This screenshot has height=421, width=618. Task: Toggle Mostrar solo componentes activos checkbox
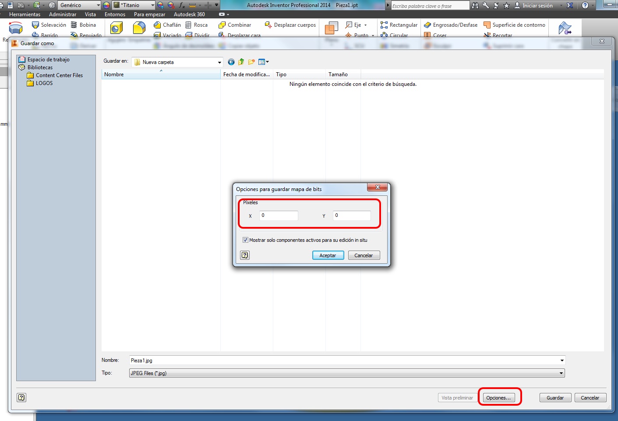(x=245, y=240)
